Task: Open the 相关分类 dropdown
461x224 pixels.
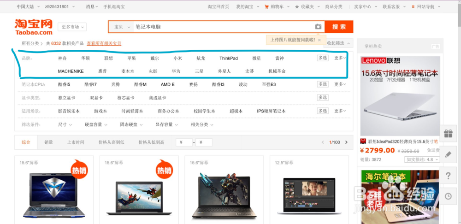Action: (202, 124)
